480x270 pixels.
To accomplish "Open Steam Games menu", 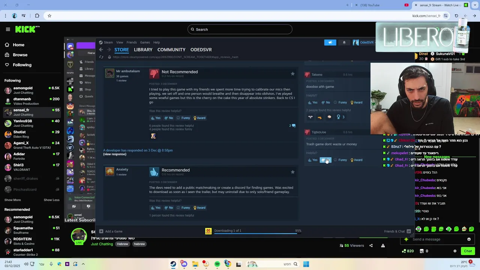I will pos(145,42).
